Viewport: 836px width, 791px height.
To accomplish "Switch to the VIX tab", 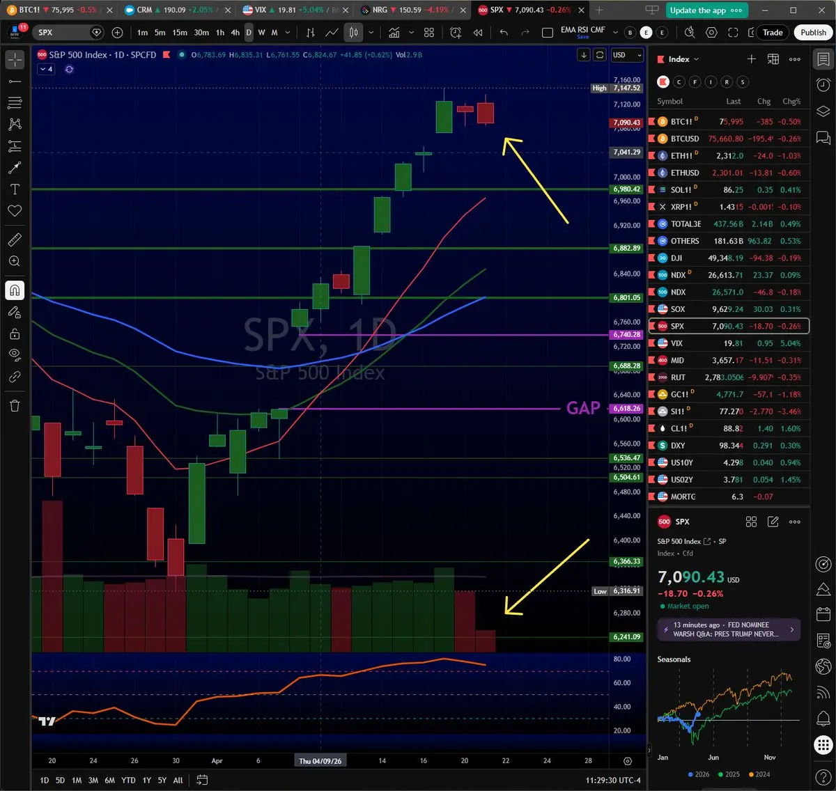I will [x=294, y=10].
